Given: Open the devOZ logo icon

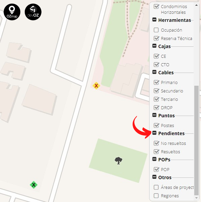Looking at the screenshot, I should click(x=33, y=12).
